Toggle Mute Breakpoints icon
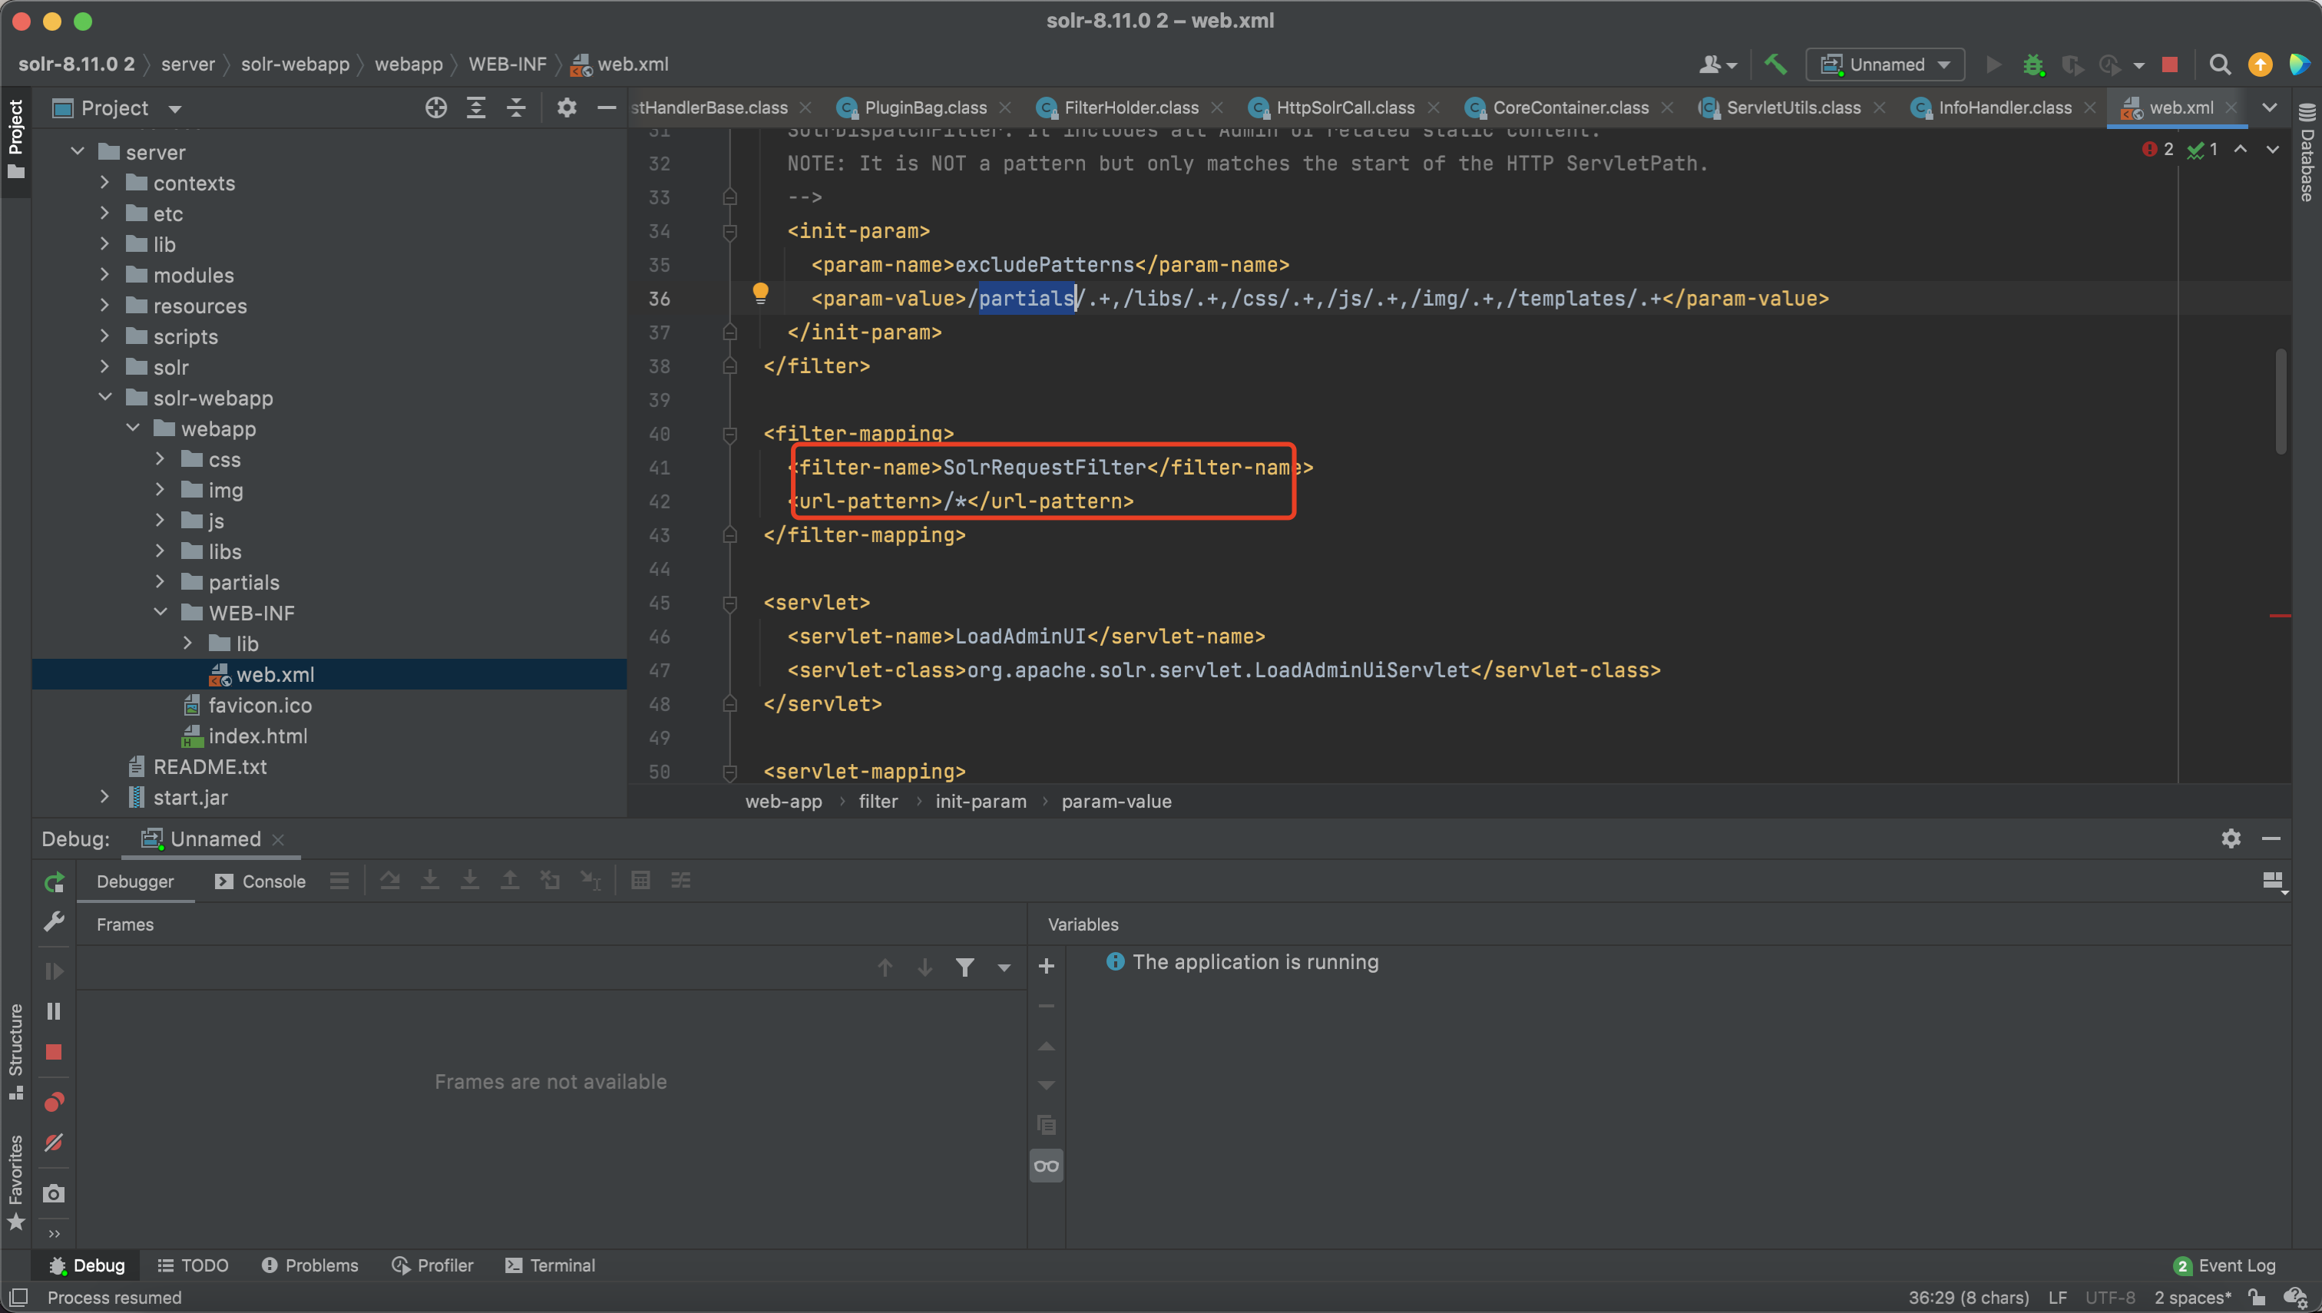Viewport: 2322px width, 1313px height. pos(54,1143)
